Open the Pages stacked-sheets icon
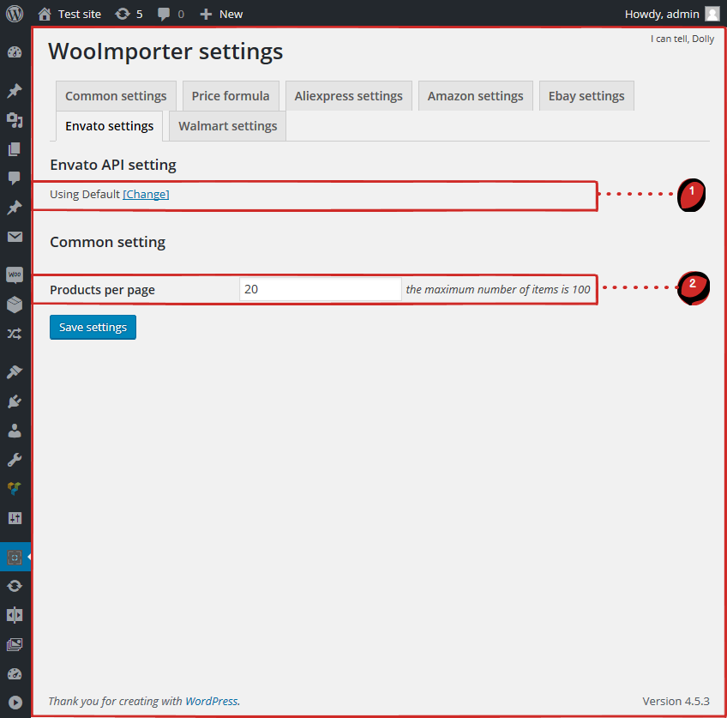This screenshot has height=718, width=727. pos(15,149)
